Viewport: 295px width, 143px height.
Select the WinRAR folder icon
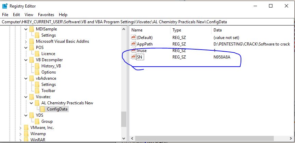[x=26, y=140]
